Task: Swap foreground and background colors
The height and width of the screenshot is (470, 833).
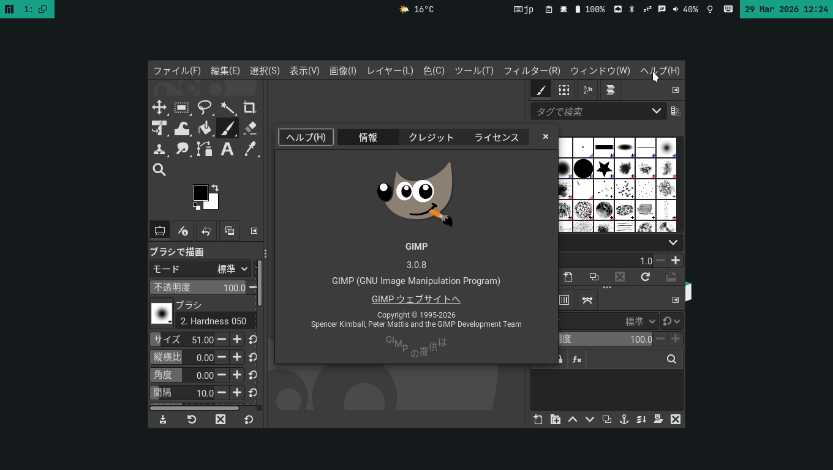Action: 215,188
